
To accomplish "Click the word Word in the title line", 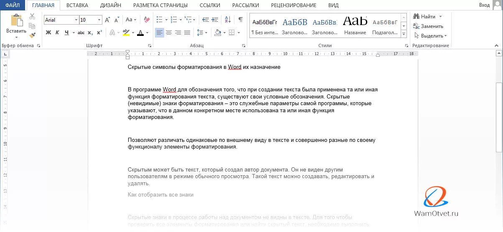I will click(x=235, y=67).
